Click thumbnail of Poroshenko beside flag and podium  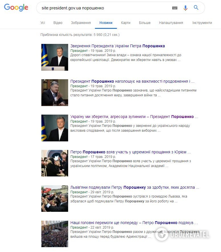tap(55, 57)
